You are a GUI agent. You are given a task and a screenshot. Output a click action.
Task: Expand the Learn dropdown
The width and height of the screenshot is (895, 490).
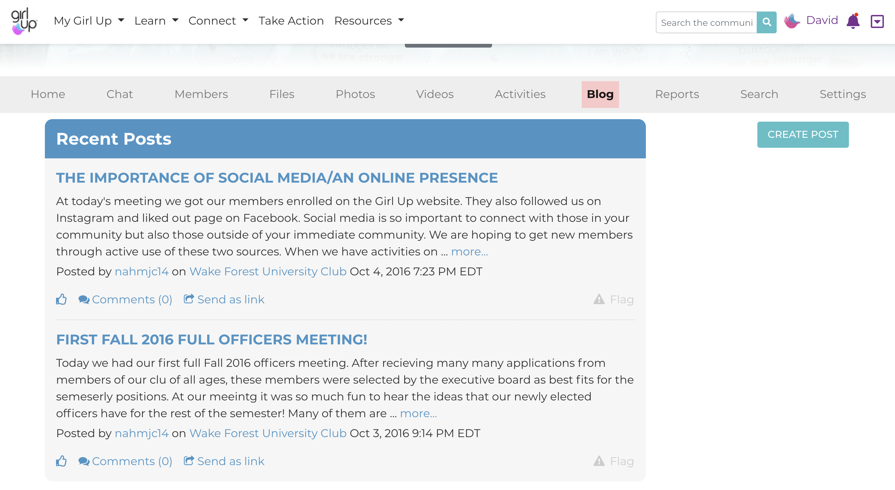156,21
